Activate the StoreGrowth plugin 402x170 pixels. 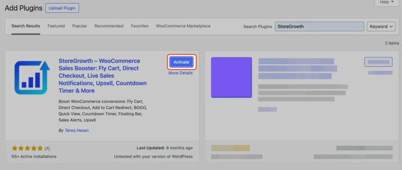click(x=181, y=62)
